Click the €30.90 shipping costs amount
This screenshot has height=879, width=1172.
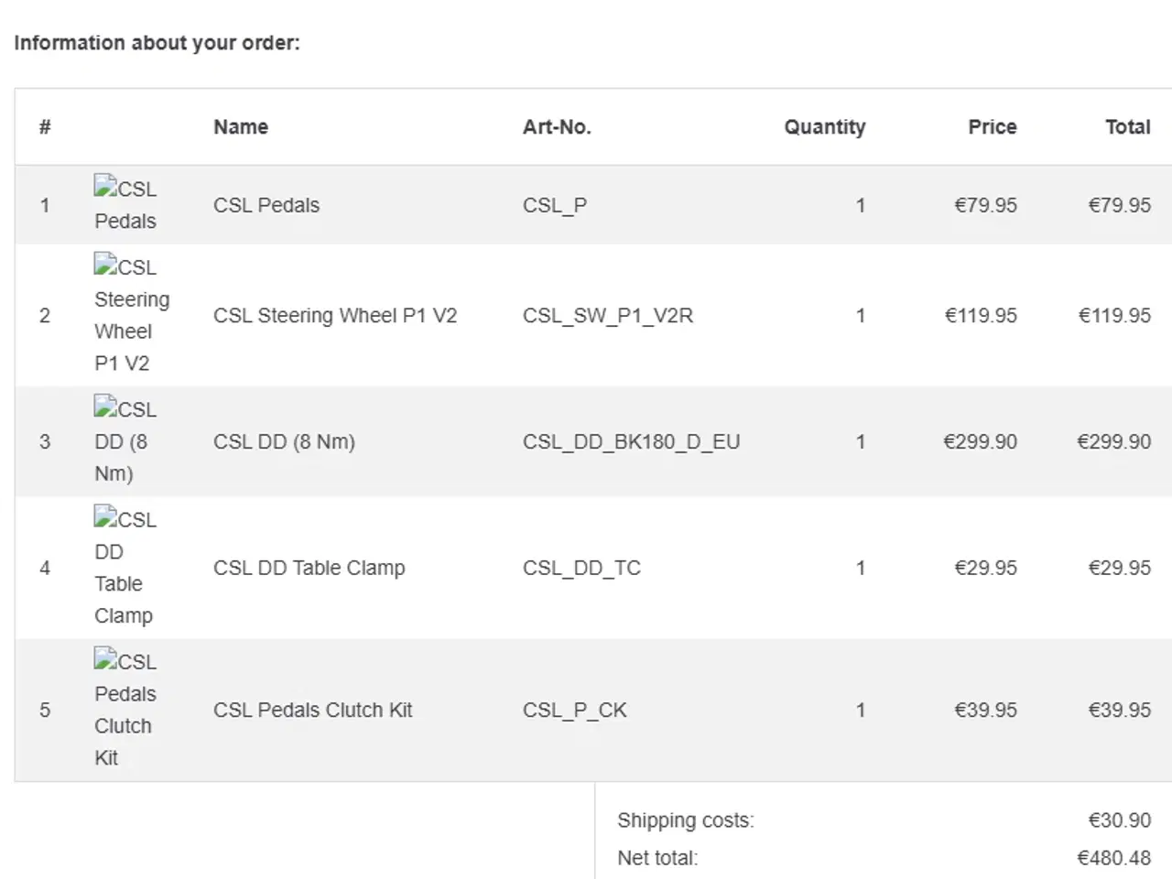tap(1119, 820)
